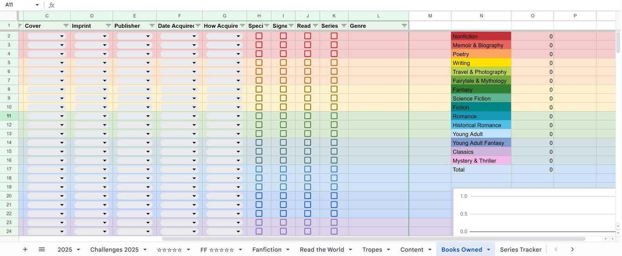This screenshot has height=256, width=622.
Task: Open the all sheets list icon
Action: tap(42, 249)
